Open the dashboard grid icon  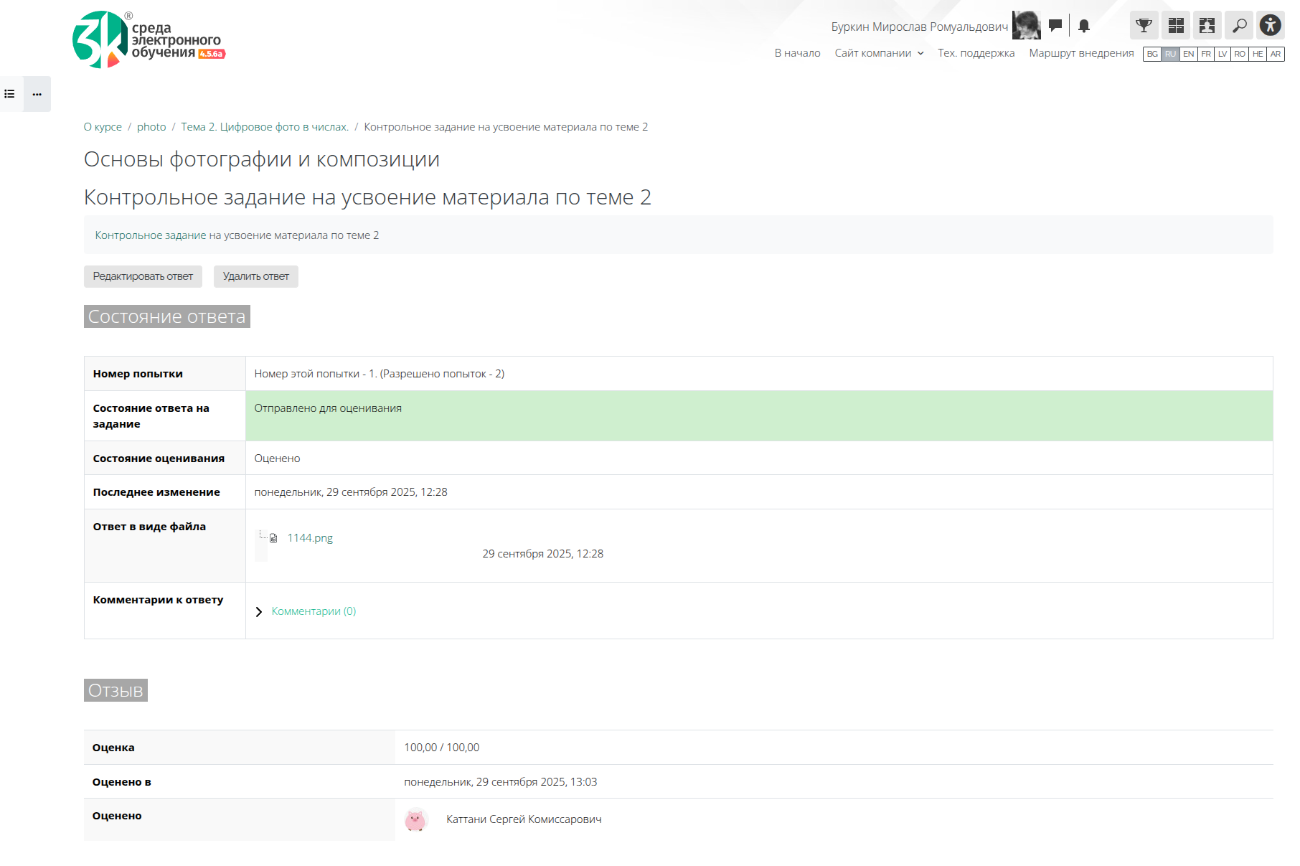coord(1176,26)
